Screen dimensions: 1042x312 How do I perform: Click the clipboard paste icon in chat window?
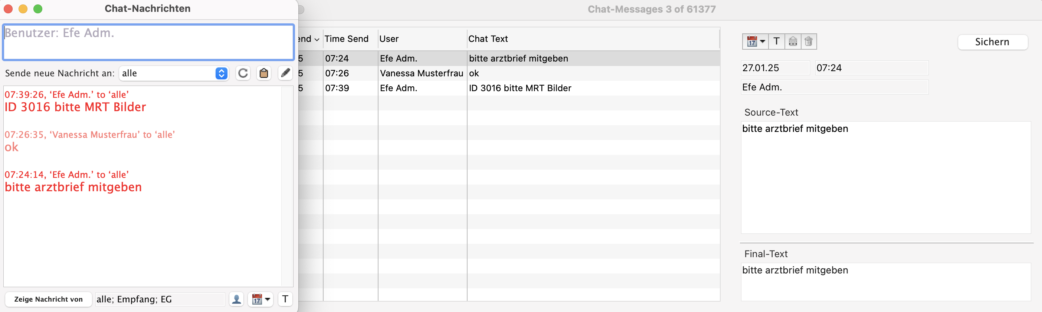264,73
